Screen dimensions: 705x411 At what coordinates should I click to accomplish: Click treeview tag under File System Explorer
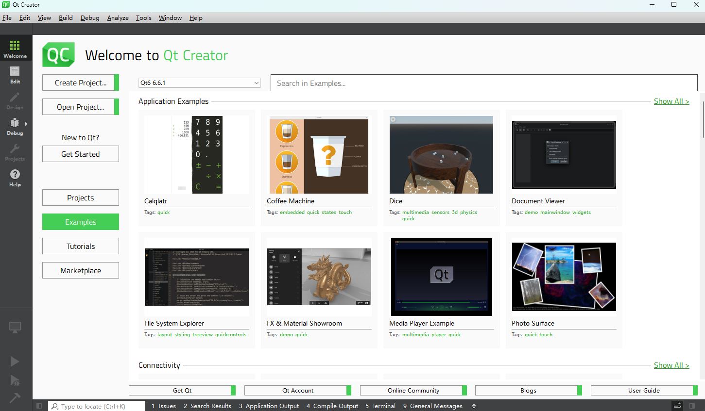[x=203, y=334]
